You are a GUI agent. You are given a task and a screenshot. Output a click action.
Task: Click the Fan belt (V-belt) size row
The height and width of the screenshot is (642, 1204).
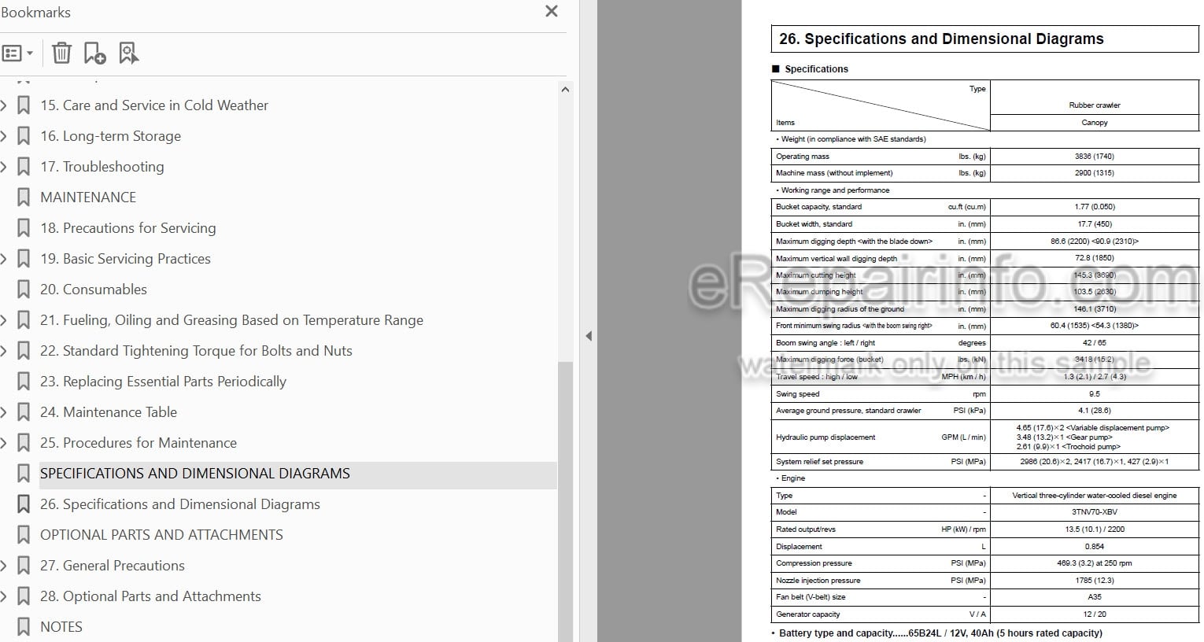pyautogui.click(x=984, y=597)
